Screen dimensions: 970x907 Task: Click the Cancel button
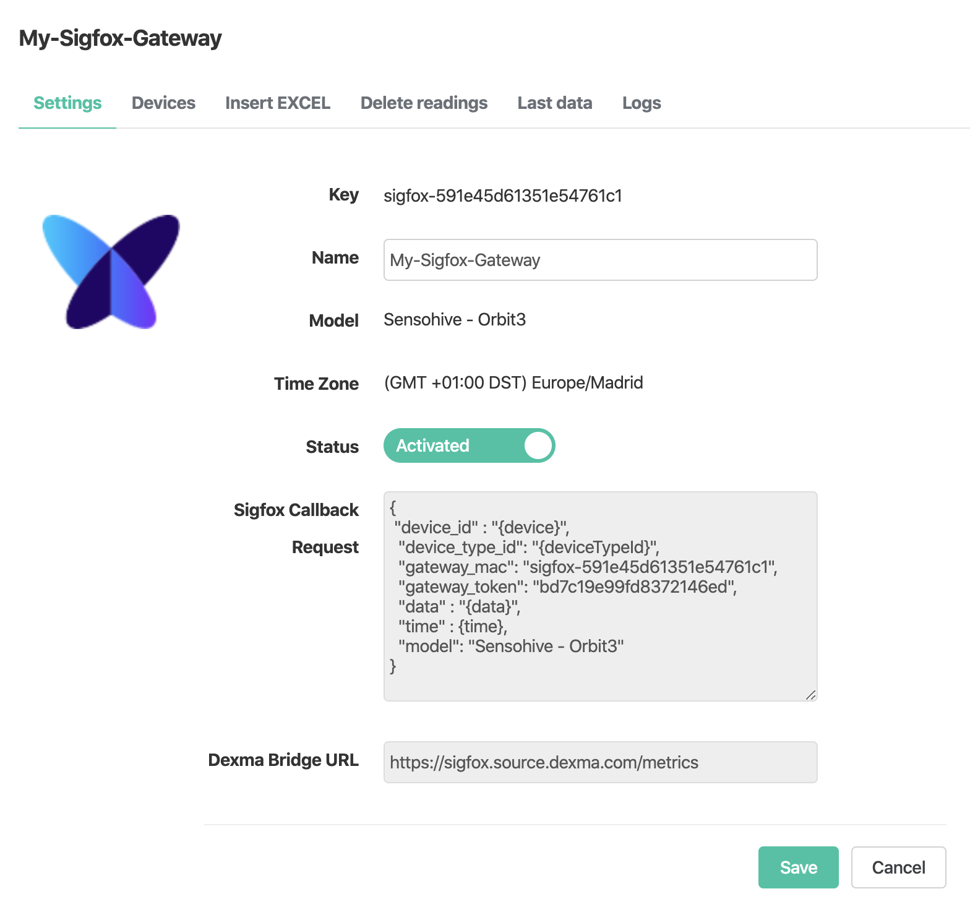point(898,867)
